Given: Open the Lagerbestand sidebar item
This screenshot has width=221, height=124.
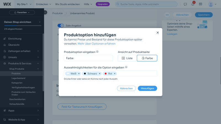Looking at the screenshot, I should (x=18, y=78).
